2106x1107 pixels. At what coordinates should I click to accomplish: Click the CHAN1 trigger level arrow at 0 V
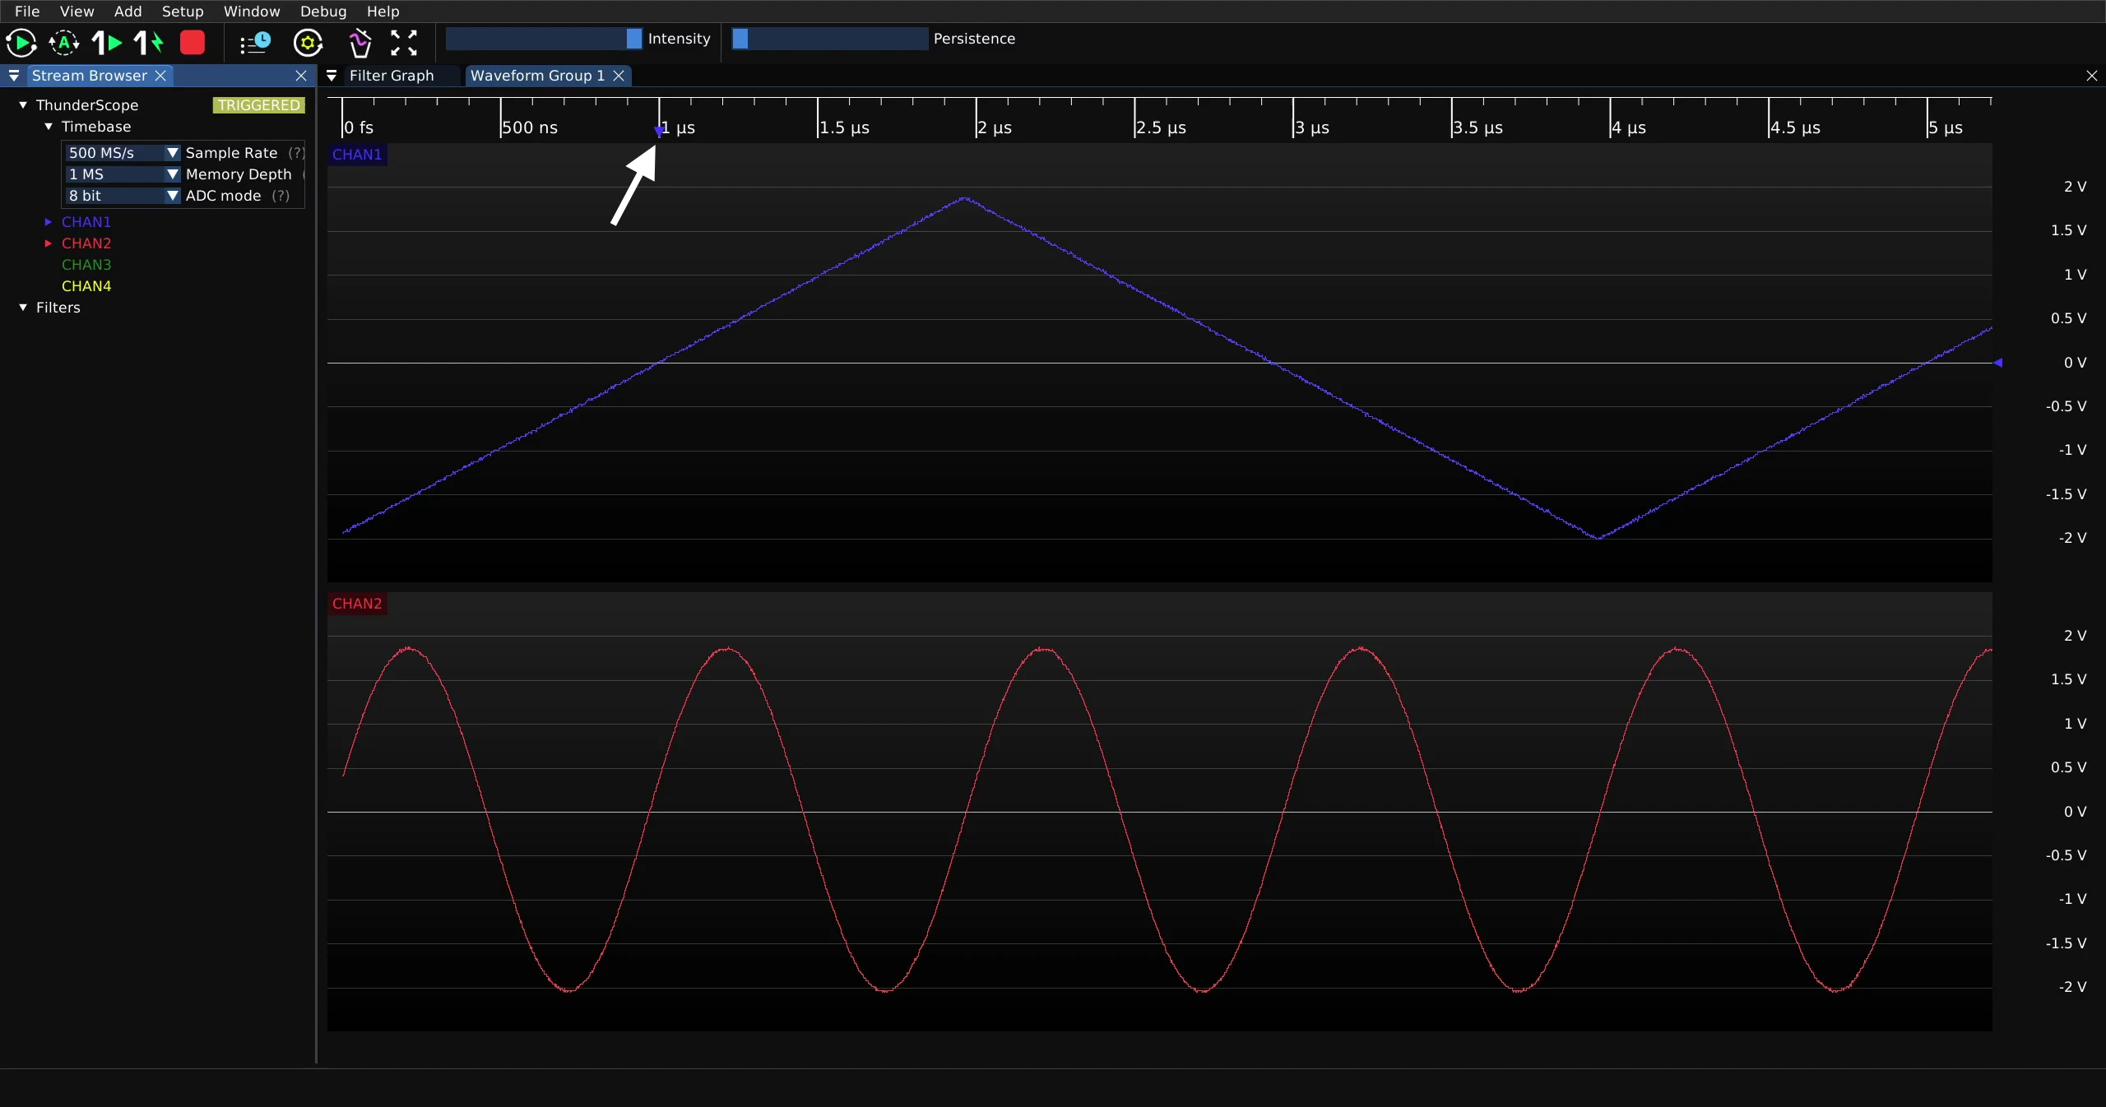click(1998, 363)
